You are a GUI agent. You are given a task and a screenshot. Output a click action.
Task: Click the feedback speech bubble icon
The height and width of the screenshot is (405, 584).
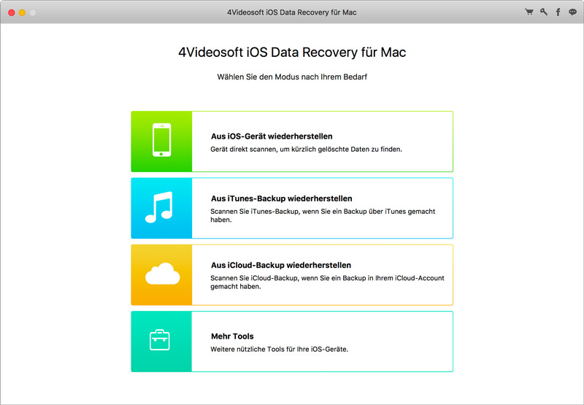[x=573, y=12]
